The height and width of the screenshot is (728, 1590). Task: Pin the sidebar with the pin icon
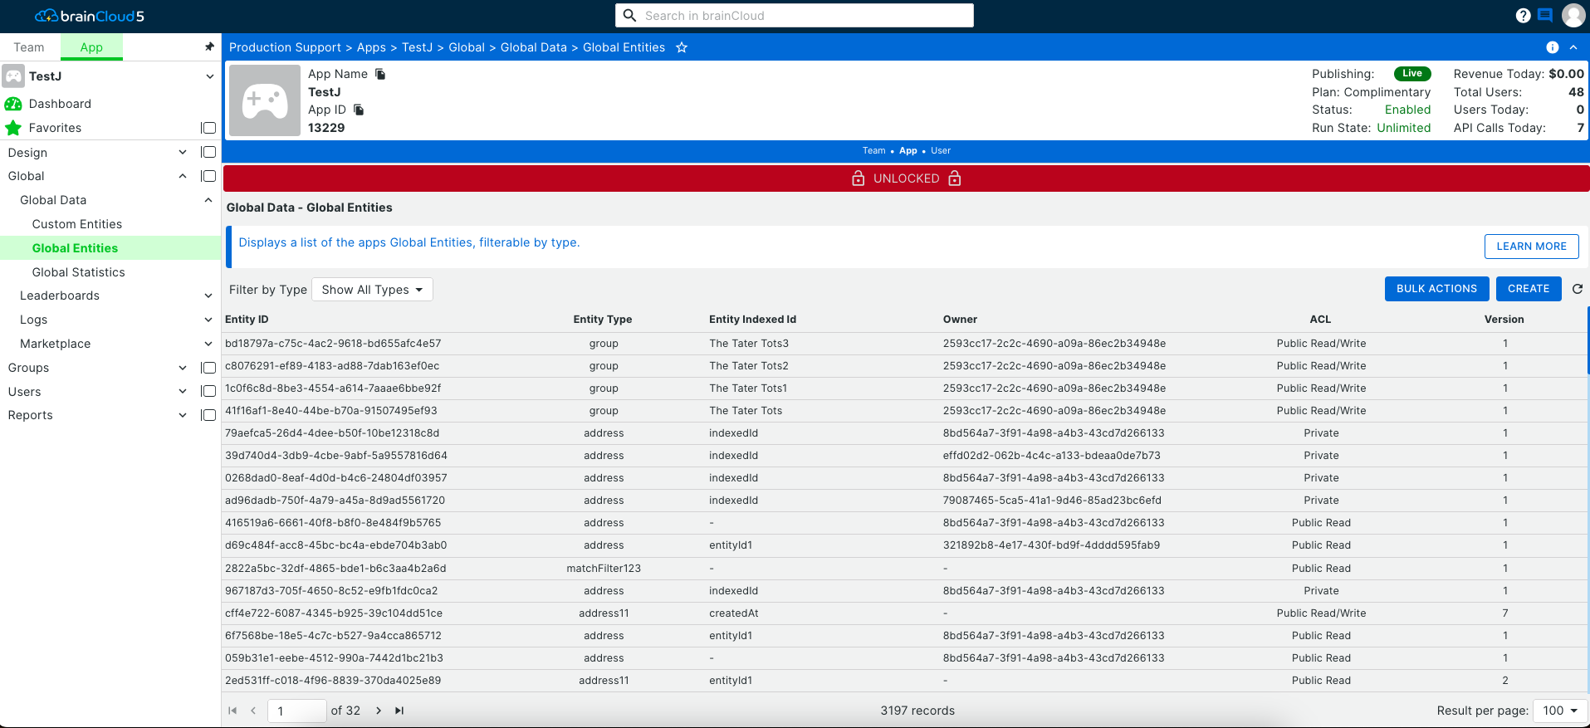pos(209,46)
